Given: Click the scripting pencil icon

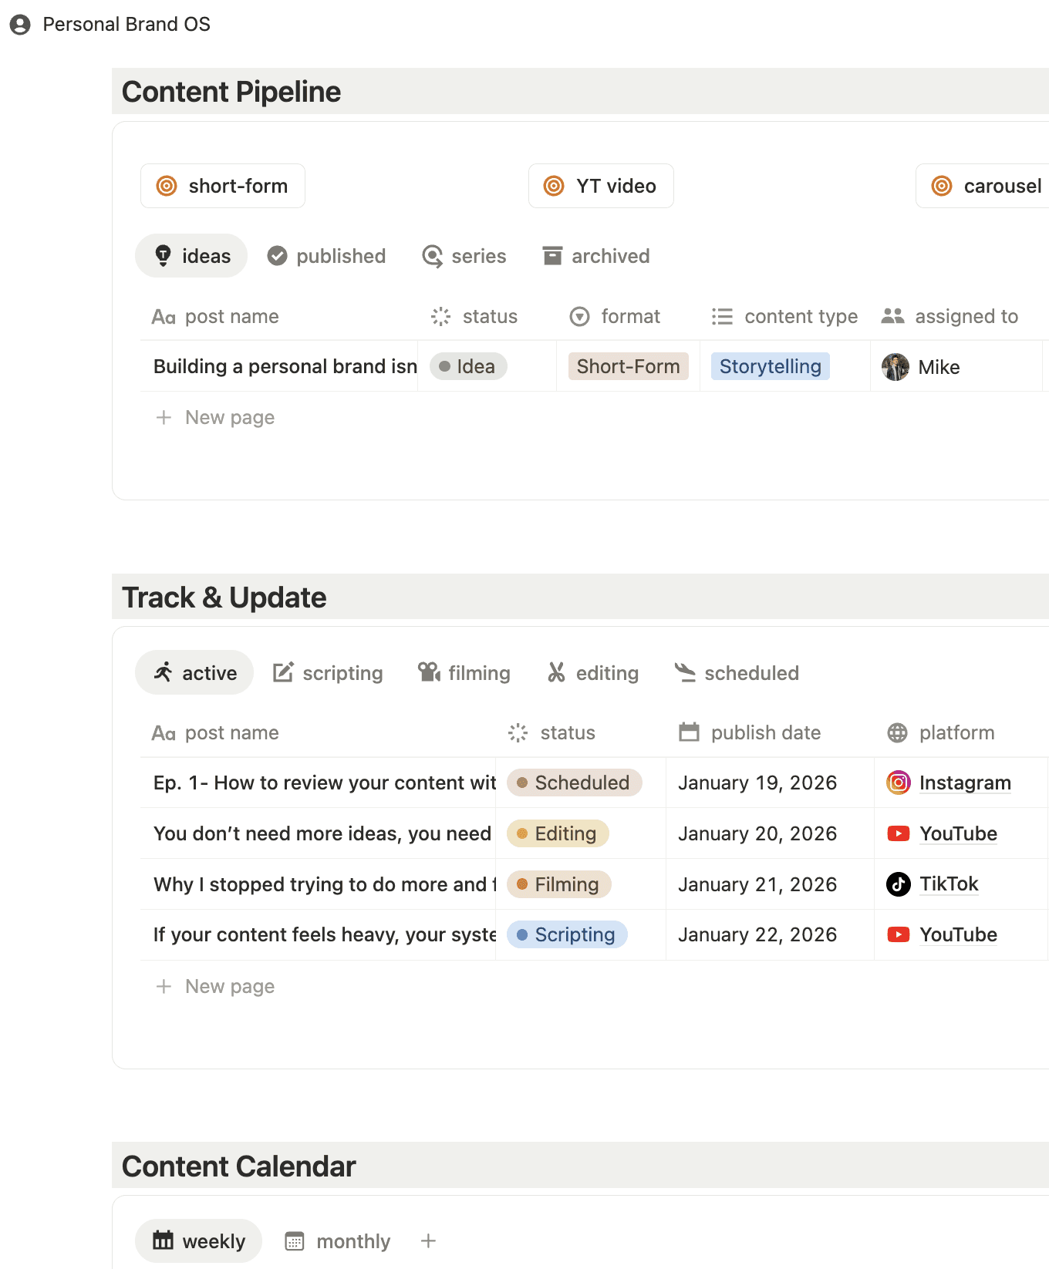Looking at the screenshot, I should tap(283, 672).
